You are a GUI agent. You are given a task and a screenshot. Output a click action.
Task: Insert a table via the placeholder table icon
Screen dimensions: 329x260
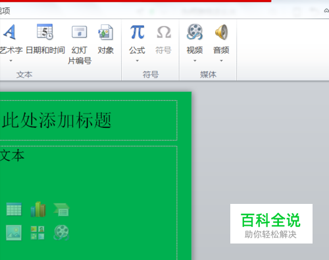(14, 209)
